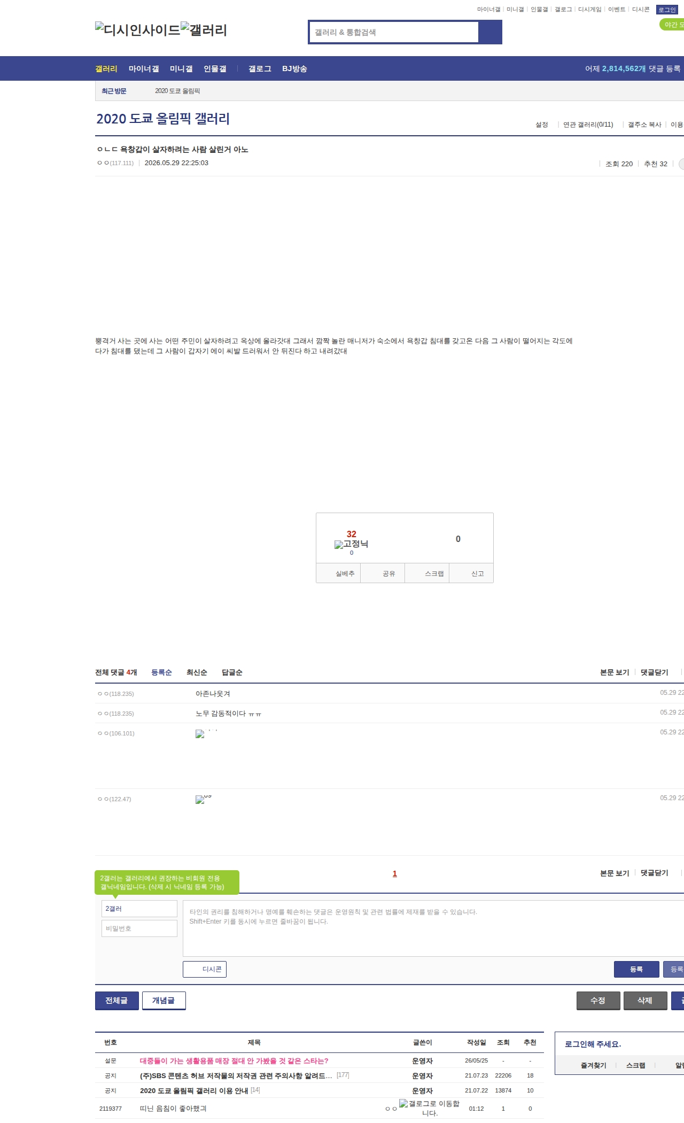
Task: Click the dark blue 등록 submit comment button
Action: [636, 969]
